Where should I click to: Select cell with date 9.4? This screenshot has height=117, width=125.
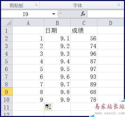click(x=57, y=61)
